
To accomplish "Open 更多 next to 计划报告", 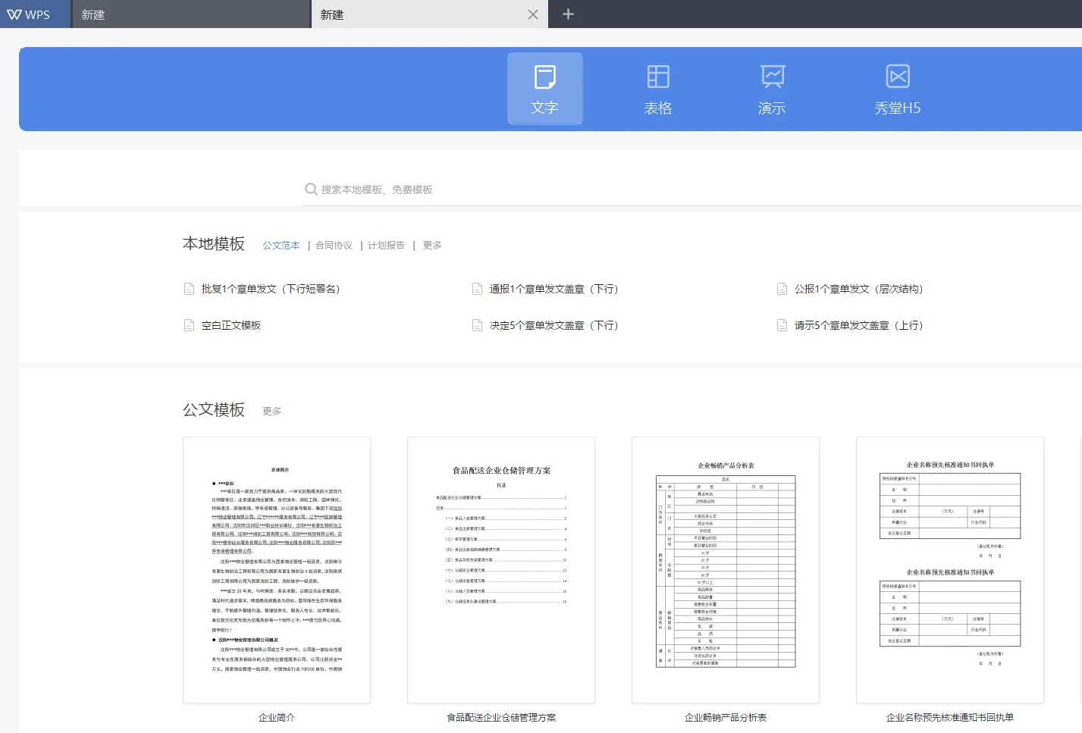I will [431, 245].
